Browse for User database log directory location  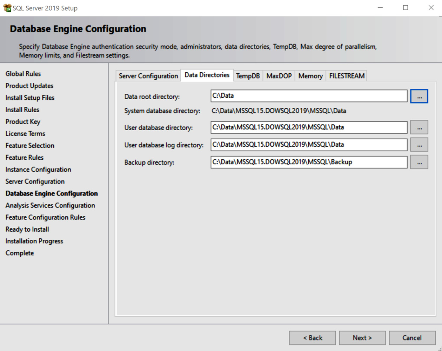pyautogui.click(x=419, y=145)
